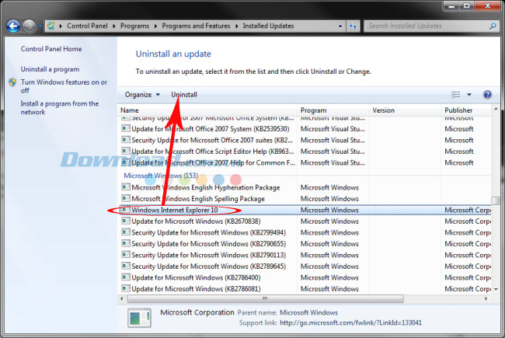Open Install a program from the network
The width and height of the screenshot is (505, 338).
coord(60,108)
